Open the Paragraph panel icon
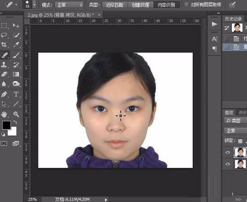This screenshot has height=202, width=247. 214,48
